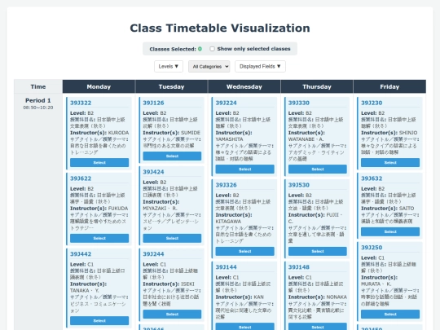Select class 39J126 with instructor SUMIDE
440x330 pixels.
pos(172,156)
